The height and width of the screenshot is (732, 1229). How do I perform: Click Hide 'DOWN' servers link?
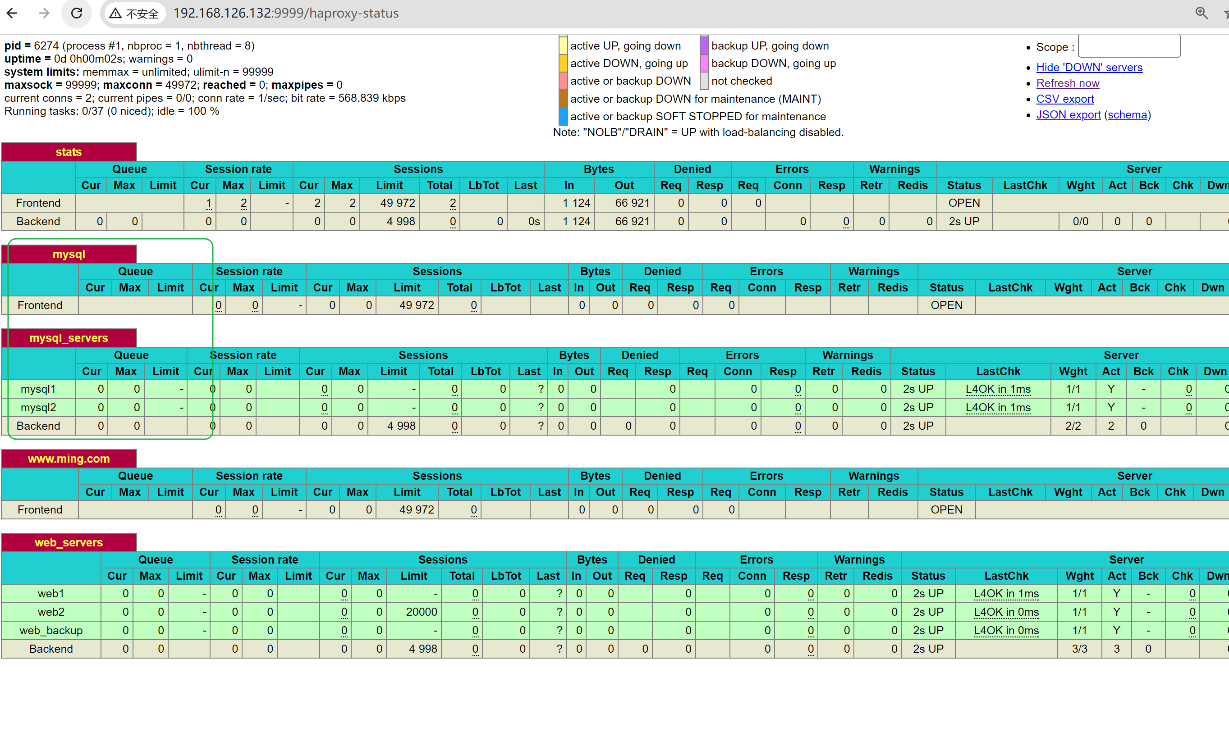[x=1089, y=68]
